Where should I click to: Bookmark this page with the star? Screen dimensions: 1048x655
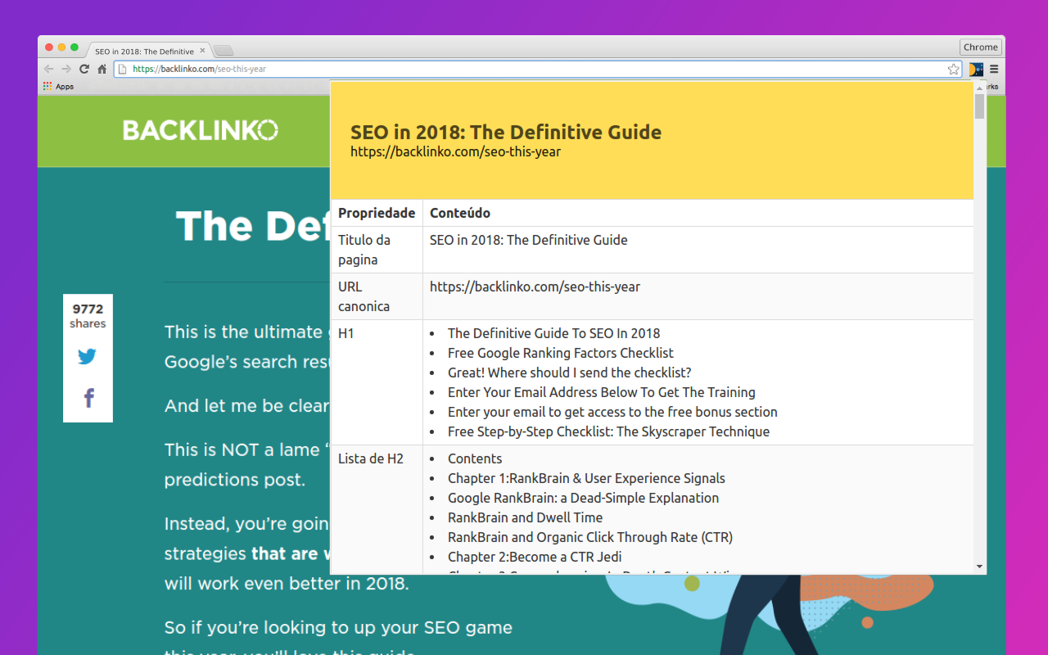coord(953,70)
